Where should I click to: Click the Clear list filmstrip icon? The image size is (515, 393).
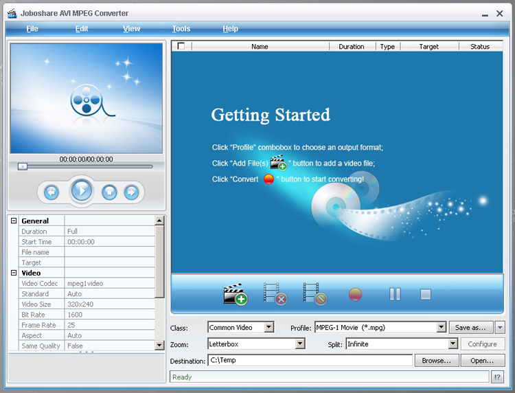(x=315, y=294)
